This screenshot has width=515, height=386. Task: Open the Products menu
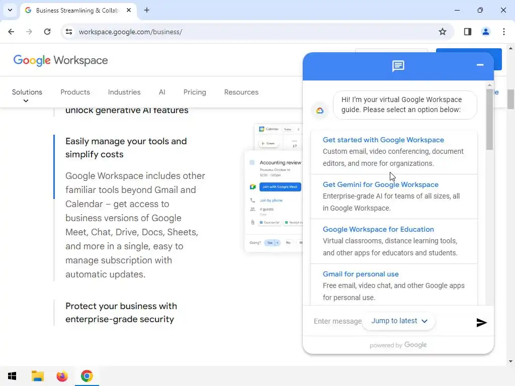click(x=75, y=92)
